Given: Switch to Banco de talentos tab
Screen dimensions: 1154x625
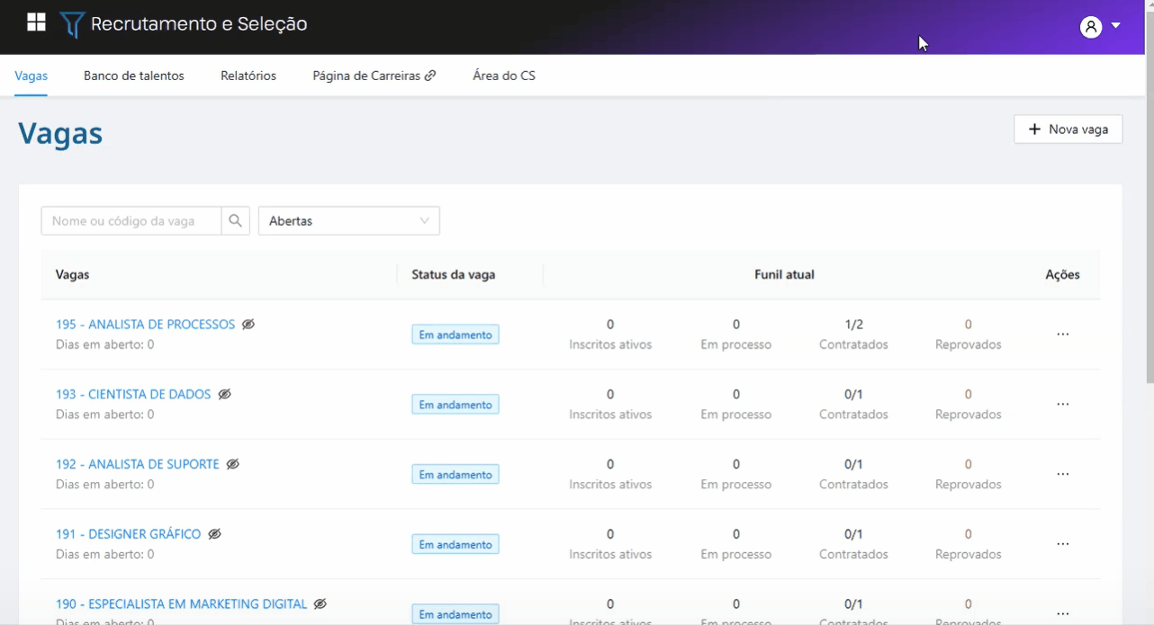Looking at the screenshot, I should [x=134, y=76].
